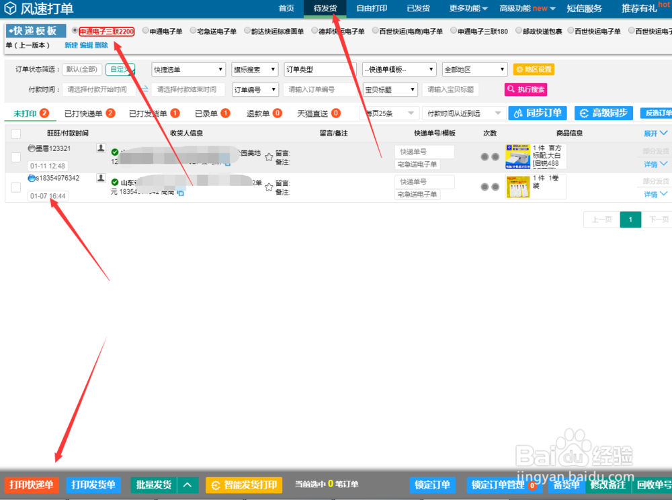Click the buyer profile icon for 墨眉123321
Image resolution: width=672 pixels, height=500 pixels.
[x=101, y=148]
